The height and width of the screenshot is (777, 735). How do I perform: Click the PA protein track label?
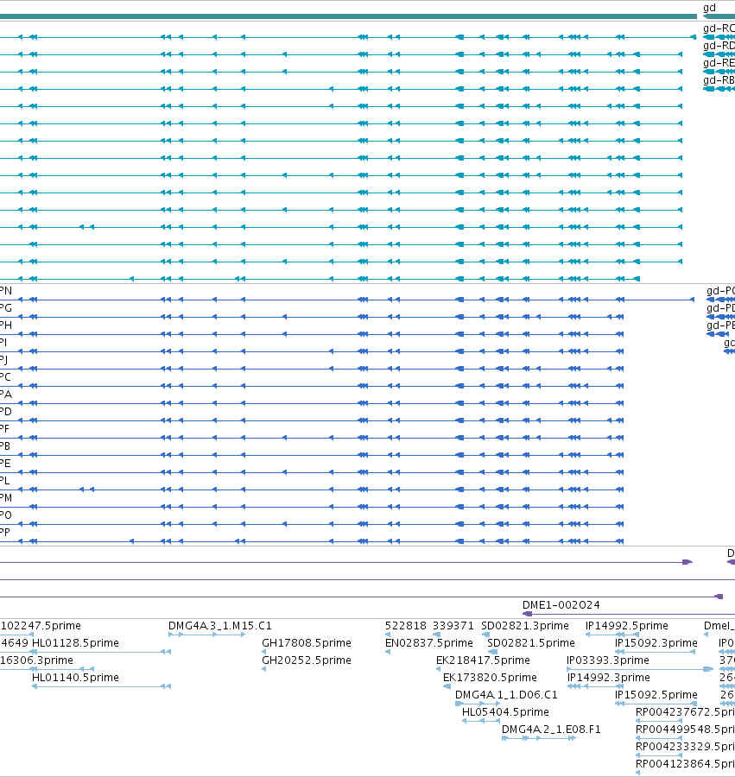pyautogui.click(x=6, y=395)
